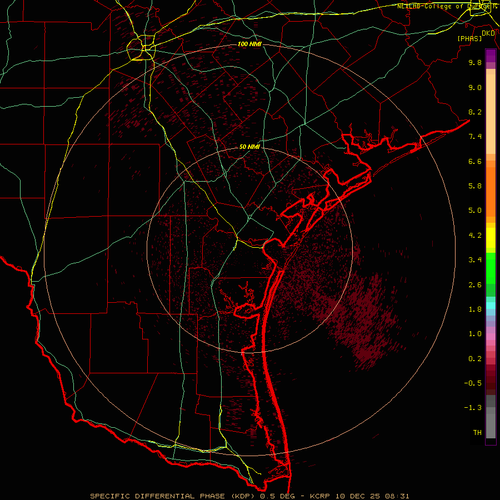This screenshot has width=500, height=500.
Task: Click the 0.2 value on the scale
Action: [475, 359]
